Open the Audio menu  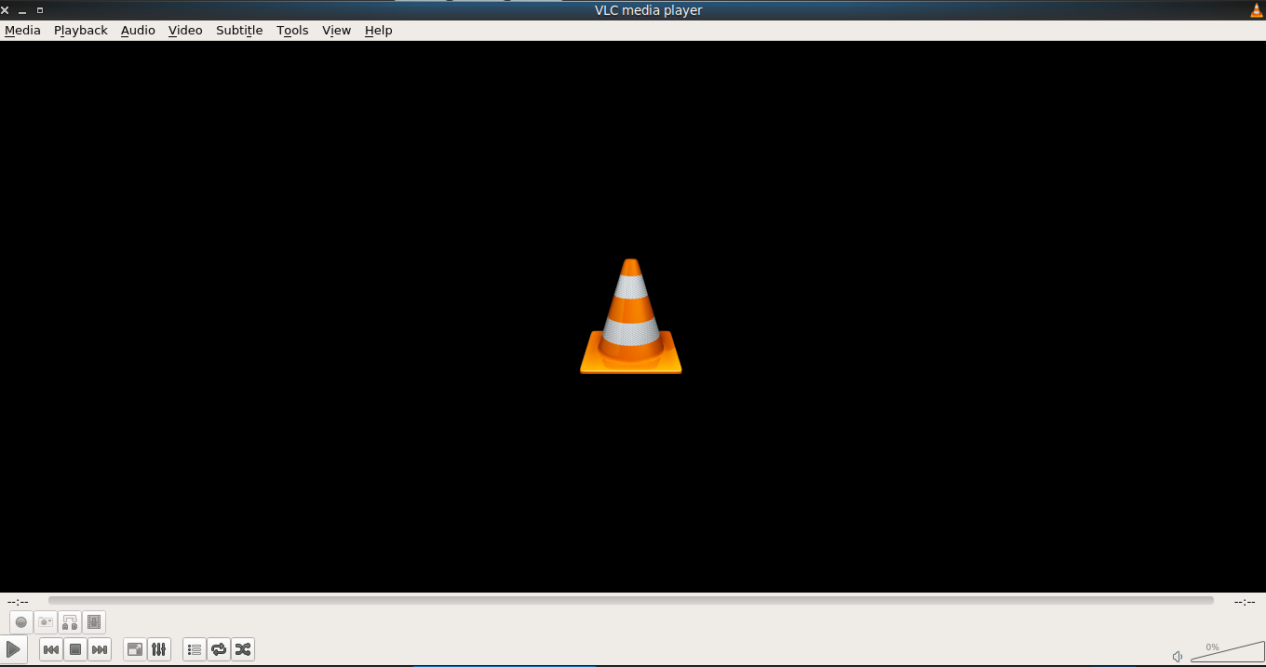coord(138,30)
